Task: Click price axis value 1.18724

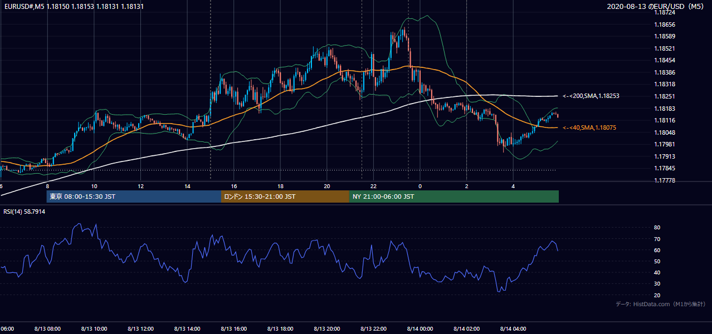Action: [x=666, y=12]
